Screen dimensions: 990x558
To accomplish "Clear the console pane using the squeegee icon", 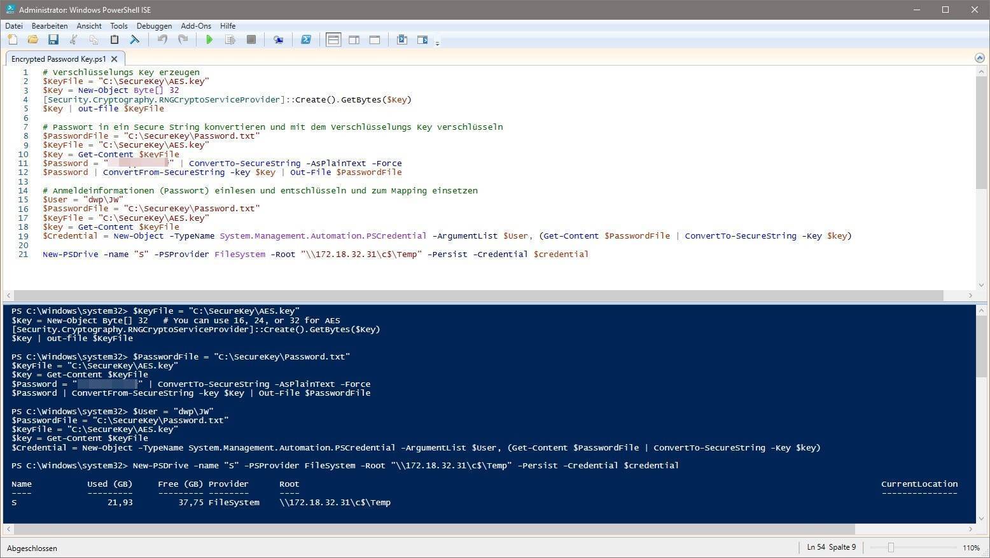I will 135,40.
